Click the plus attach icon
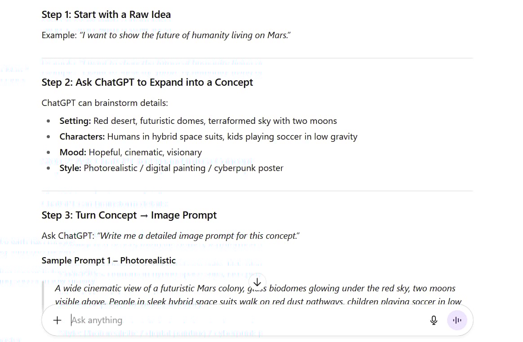The height and width of the screenshot is (342, 523). (x=57, y=320)
